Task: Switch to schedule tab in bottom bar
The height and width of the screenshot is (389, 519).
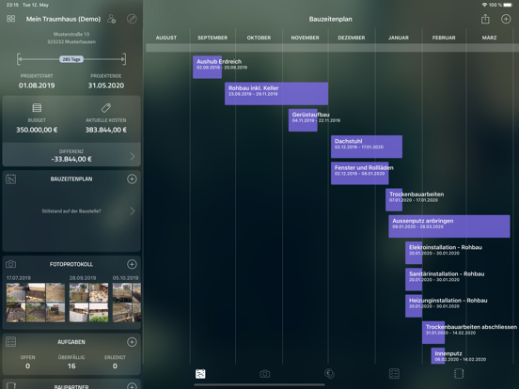Action: pyautogui.click(x=200, y=374)
